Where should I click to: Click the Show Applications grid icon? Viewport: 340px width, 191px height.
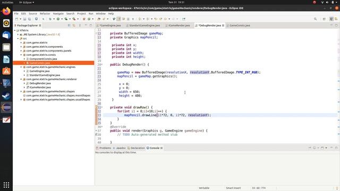(x=6, y=185)
